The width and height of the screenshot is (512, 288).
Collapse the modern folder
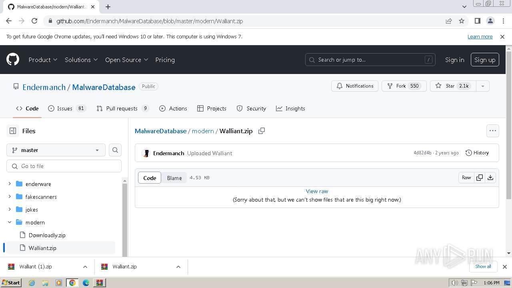pyautogui.click(x=10, y=222)
